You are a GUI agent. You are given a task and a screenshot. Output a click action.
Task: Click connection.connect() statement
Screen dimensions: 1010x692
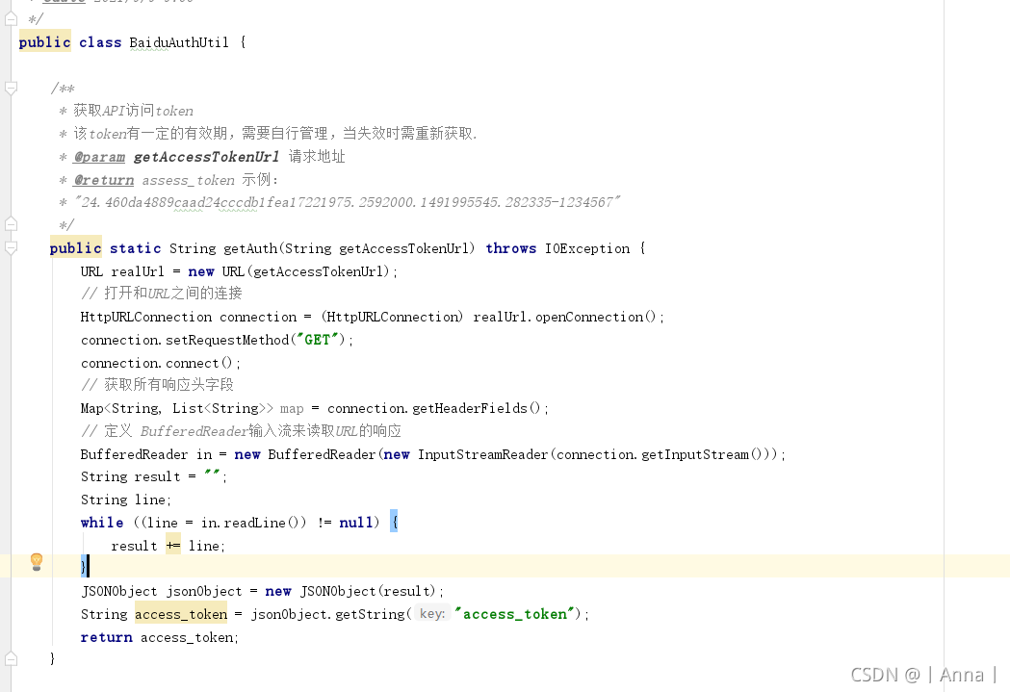pyautogui.click(x=161, y=363)
